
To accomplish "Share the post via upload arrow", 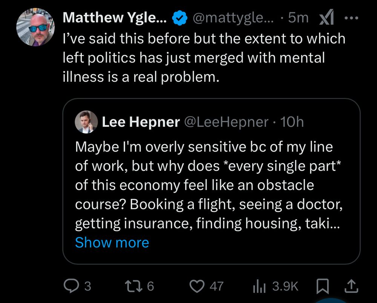I will [351, 286].
